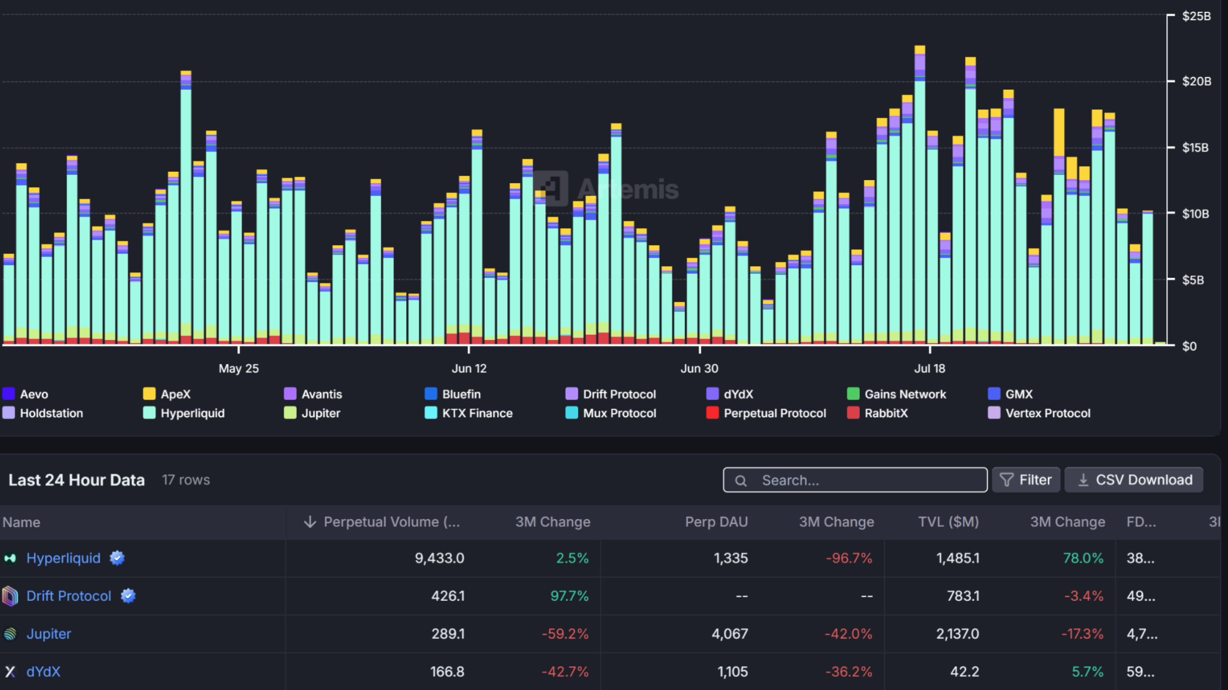Click the Jun 12 x-axis date marker
Screen dimensions: 1228x690
pyautogui.click(x=469, y=369)
